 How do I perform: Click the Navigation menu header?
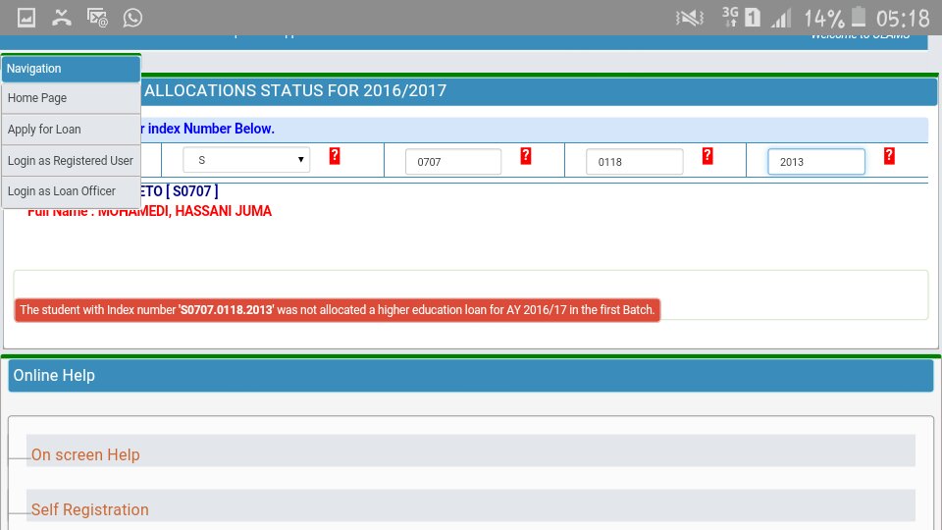(71, 69)
